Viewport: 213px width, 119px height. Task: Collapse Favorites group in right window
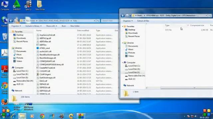[122, 26]
